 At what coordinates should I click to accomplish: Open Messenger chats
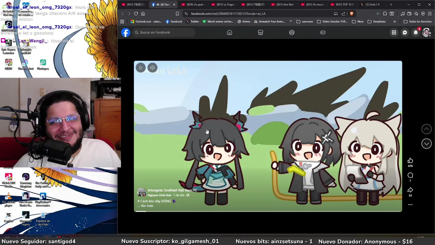click(x=405, y=32)
